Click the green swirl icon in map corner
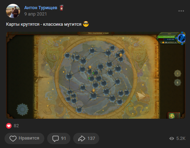This screenshot has height=148, width=190. pos(172,116)
